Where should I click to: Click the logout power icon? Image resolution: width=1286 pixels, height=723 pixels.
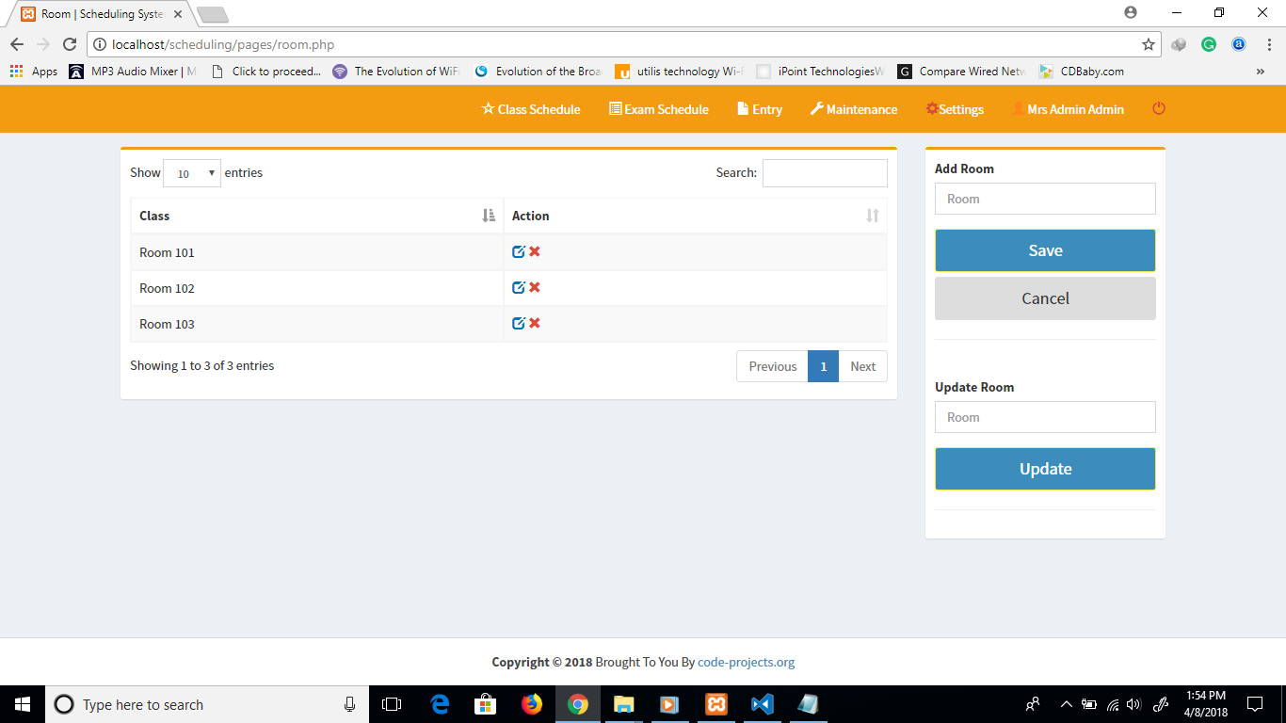[x=1158, y=109]
